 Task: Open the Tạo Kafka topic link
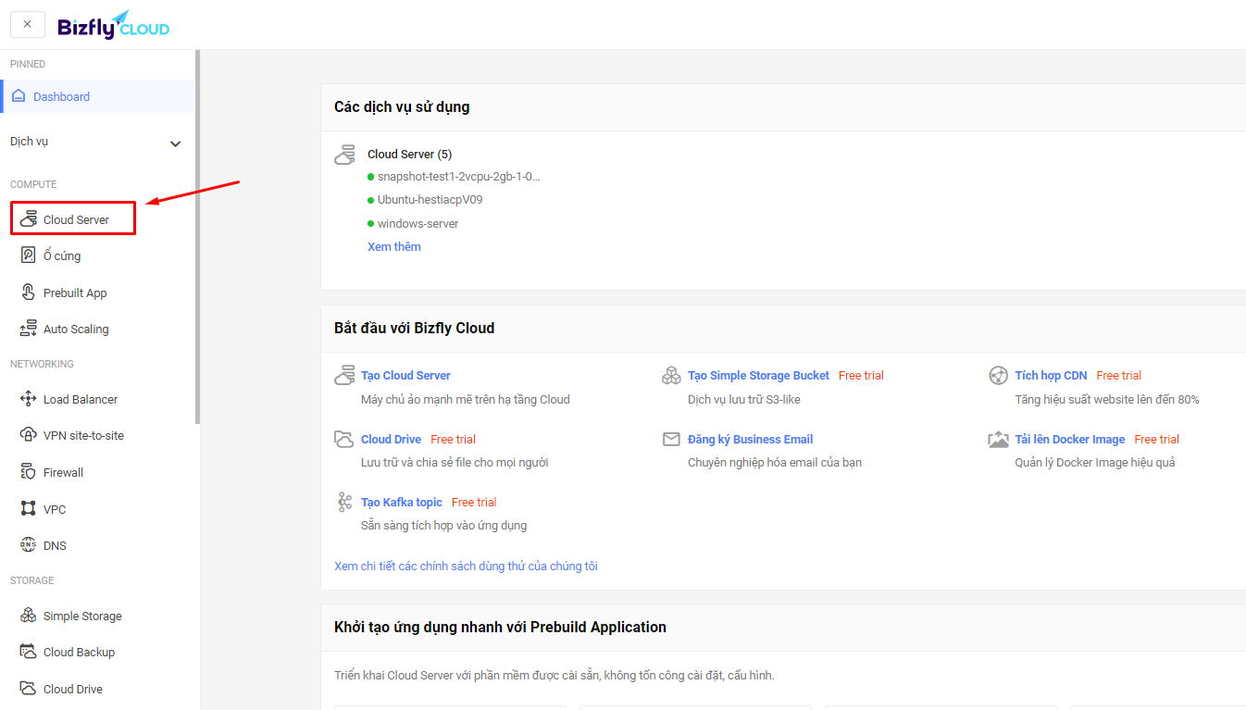(402, 502)
